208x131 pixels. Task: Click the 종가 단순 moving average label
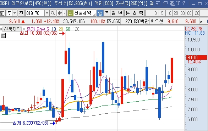click(x=36, y=29)
